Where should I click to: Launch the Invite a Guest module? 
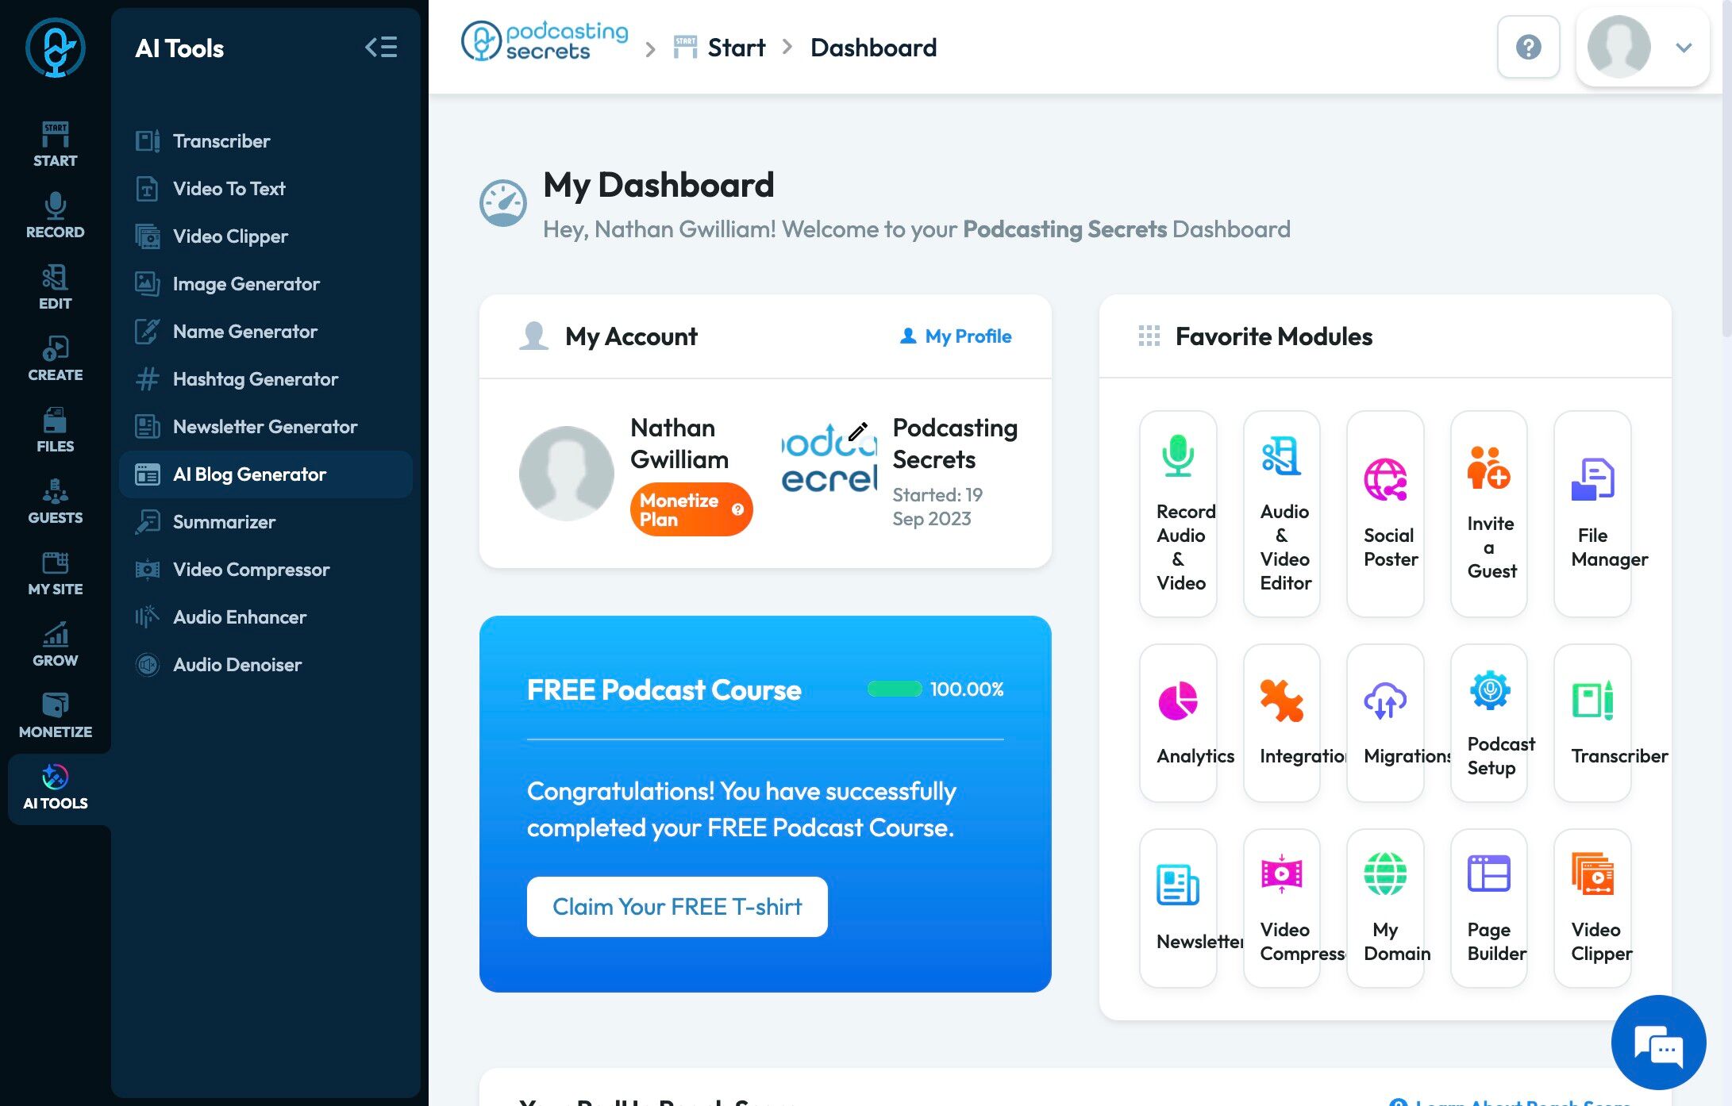1488,513
